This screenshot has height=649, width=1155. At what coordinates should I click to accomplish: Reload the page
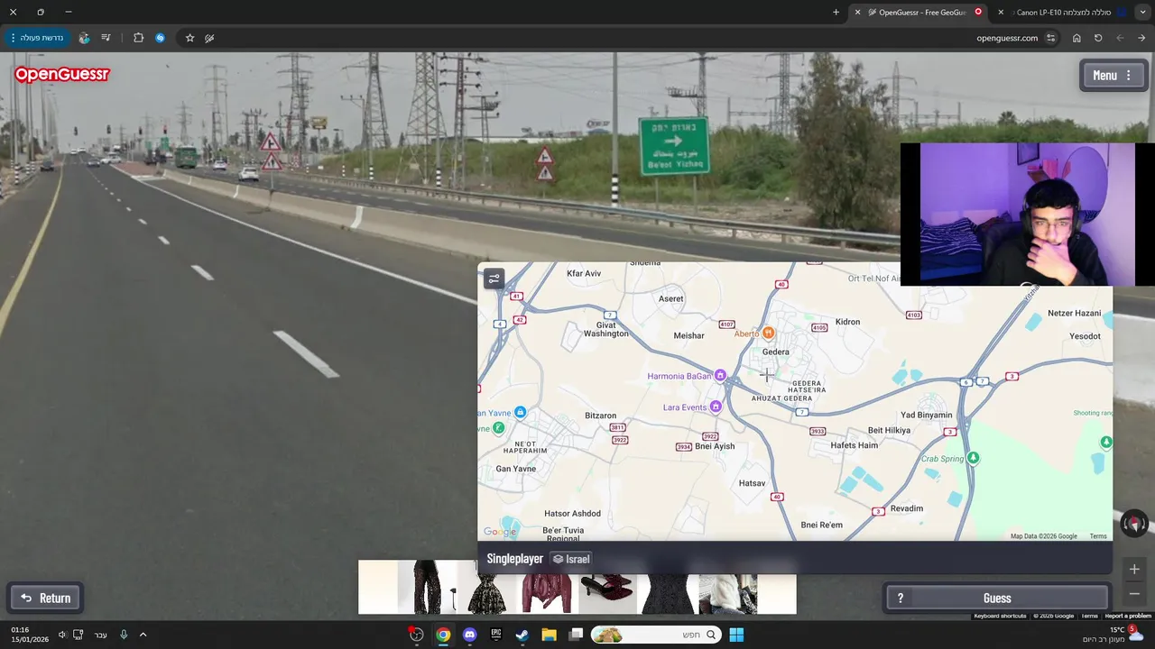click(x=1098, y=38)
